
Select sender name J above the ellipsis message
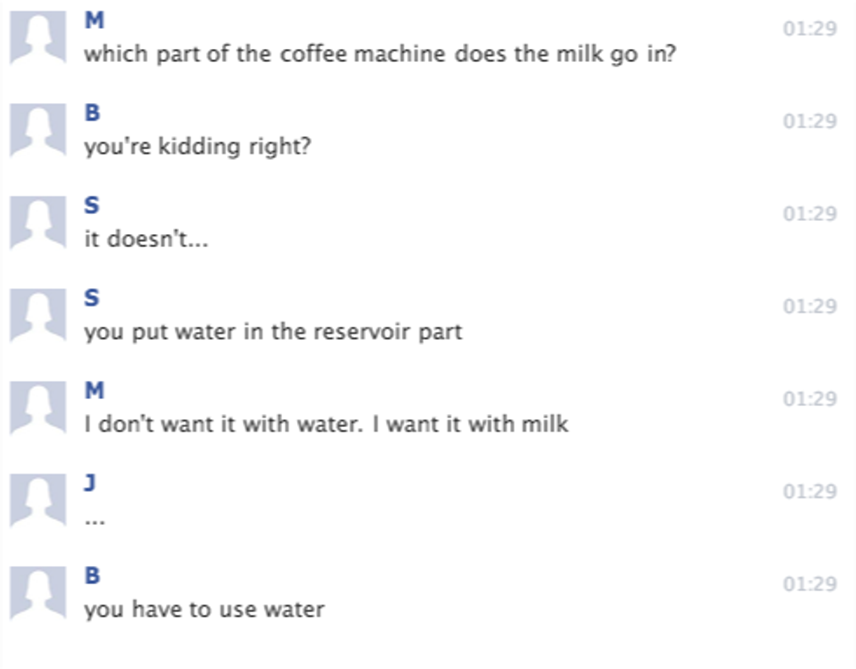(90, 483)
